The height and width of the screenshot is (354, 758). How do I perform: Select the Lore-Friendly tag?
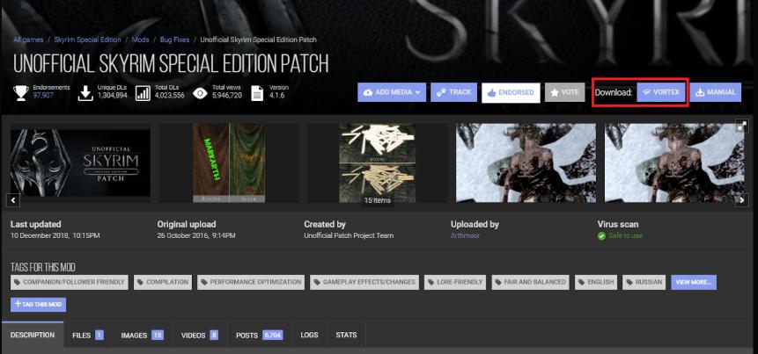tap(455, 282)
